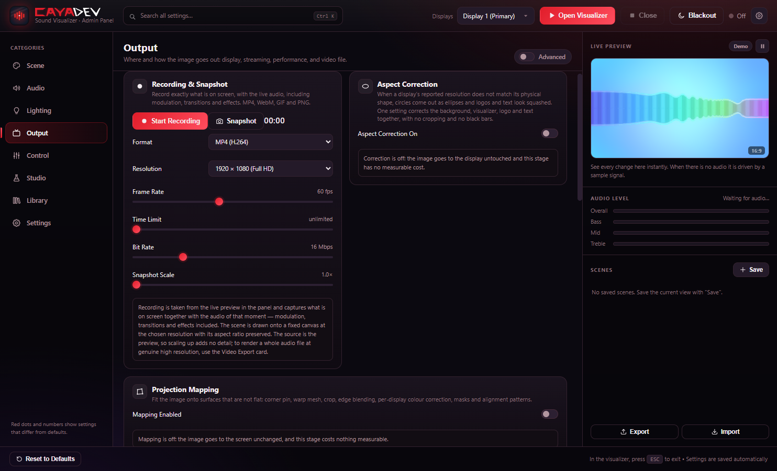The width and height of the screenshot is (777, 471).
Task: Toggle the Advanced mode switch
Action: (527, 57)
